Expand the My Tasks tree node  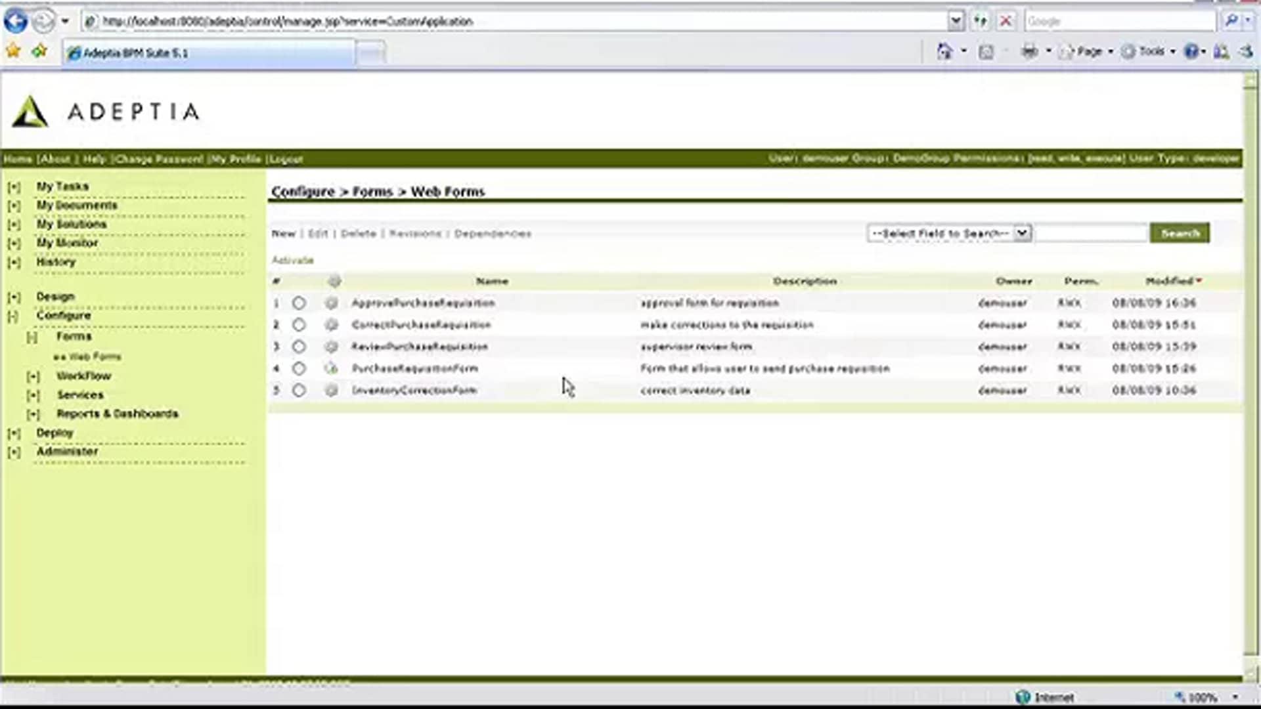pyautogui.click(x=14, y=187)
